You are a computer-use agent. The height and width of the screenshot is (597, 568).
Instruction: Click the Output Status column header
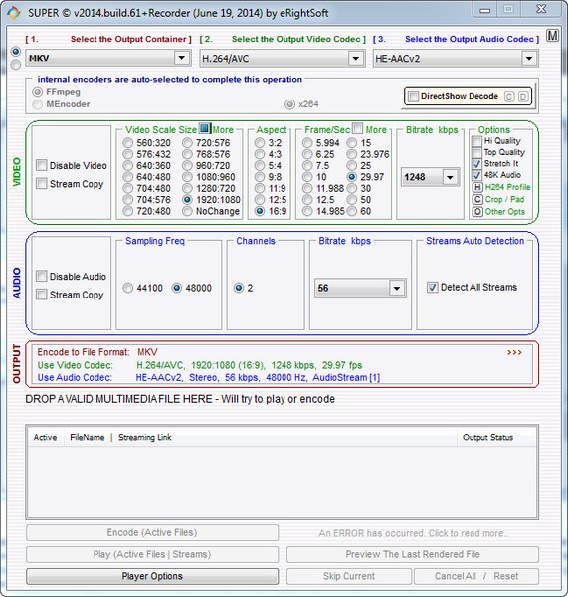(x=487, y=437)
